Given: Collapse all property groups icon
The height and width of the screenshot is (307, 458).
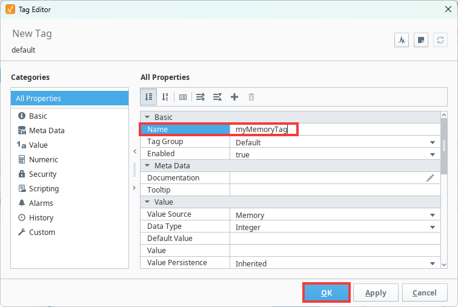Looking at the screenshot, I should [x=217, y=97].
